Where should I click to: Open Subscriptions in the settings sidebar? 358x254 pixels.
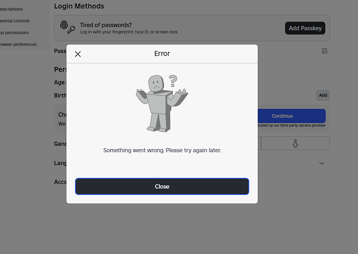[11, 9]
